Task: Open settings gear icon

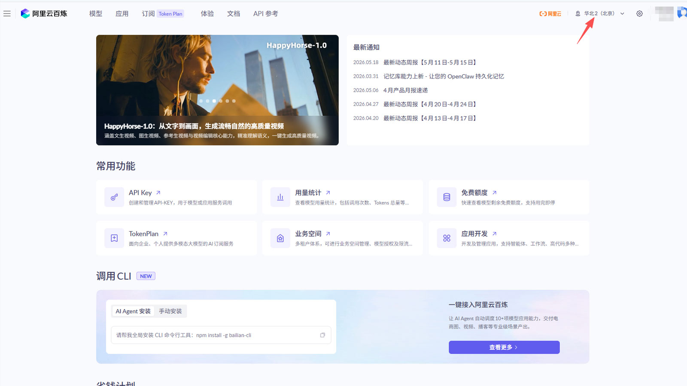Action: pyautogui.click(x=639, y=14)
